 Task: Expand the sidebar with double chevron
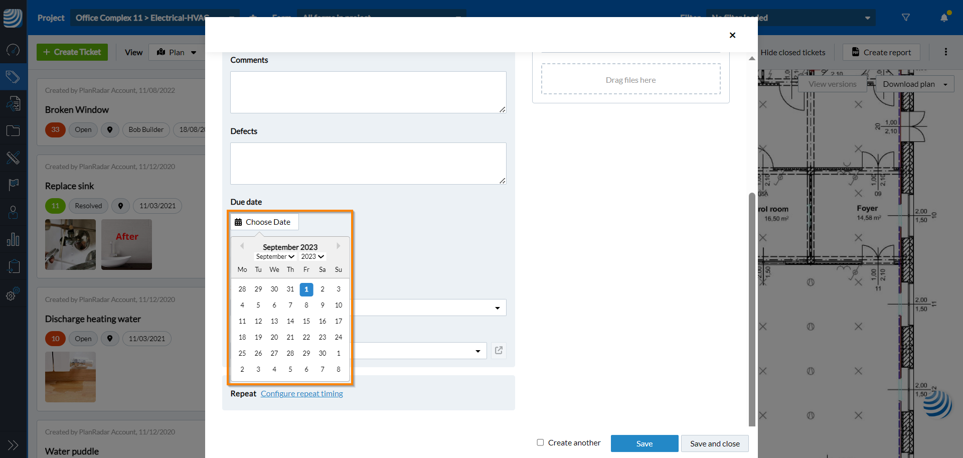[13, 445]
